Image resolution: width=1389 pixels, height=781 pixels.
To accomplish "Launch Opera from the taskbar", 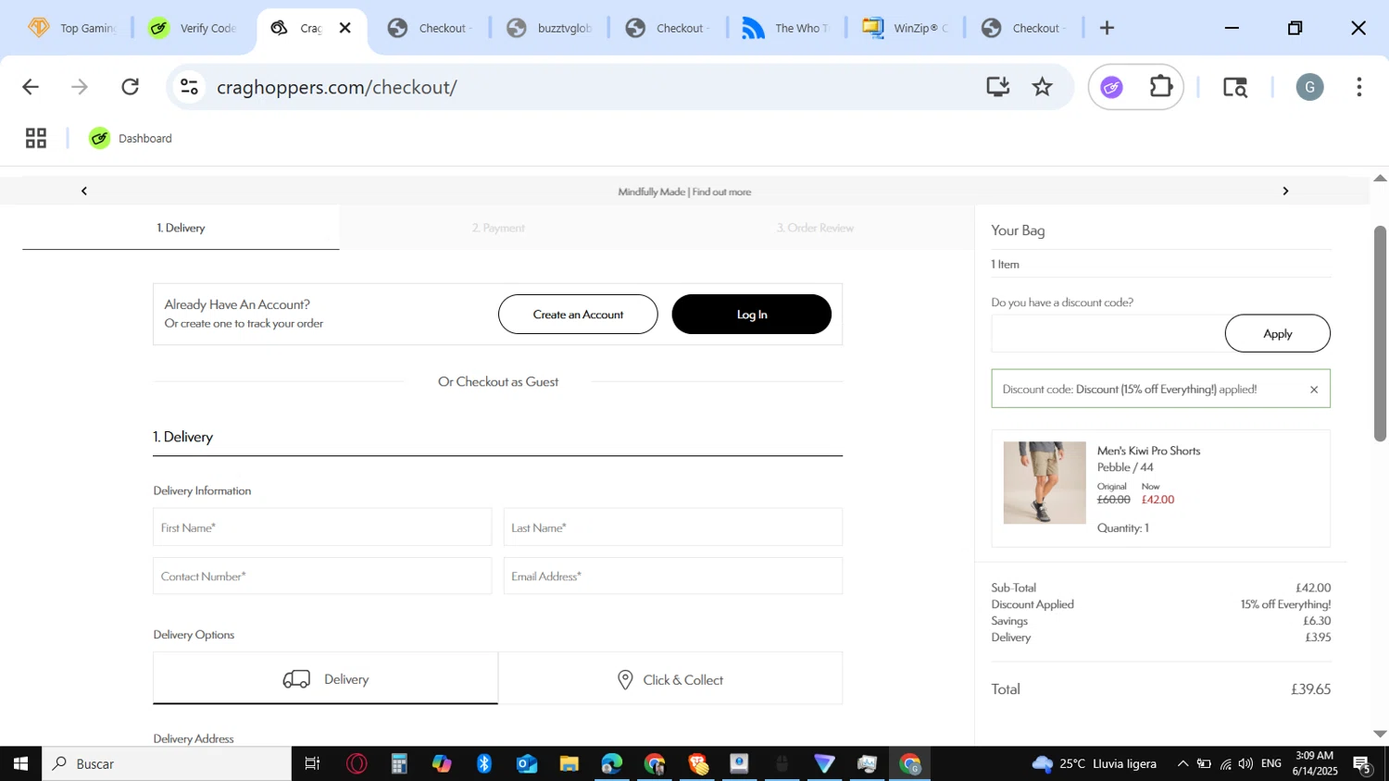I will click(357, 763).
